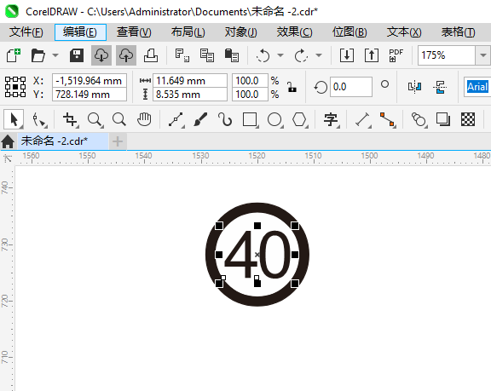
Task: Select the Pan hand tool
Action: coord(144,119)
